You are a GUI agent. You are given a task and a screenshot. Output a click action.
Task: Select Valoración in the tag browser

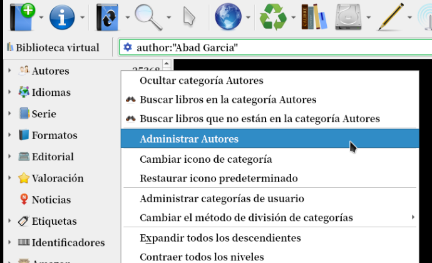tap(58, 178)
